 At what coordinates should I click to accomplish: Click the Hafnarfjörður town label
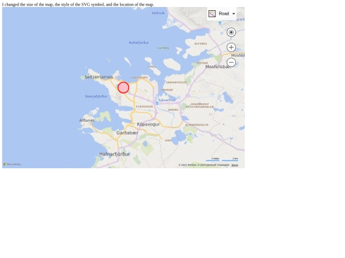(114, 154)
